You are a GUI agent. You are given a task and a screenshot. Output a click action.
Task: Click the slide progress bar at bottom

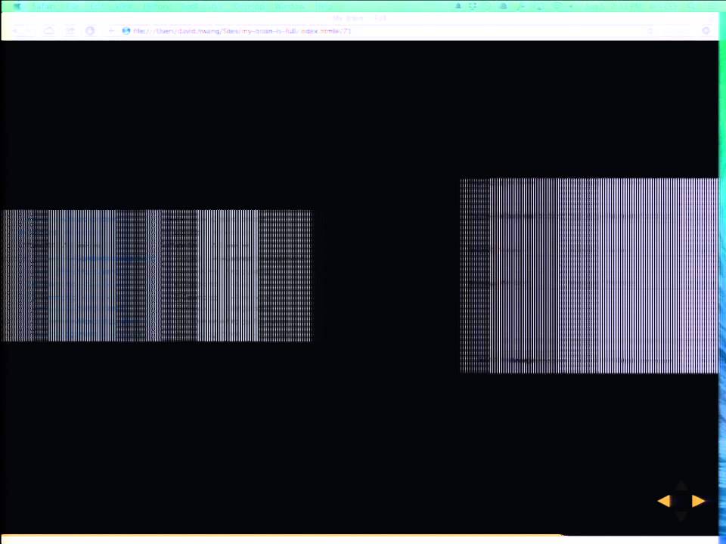(x=282, y=536)
